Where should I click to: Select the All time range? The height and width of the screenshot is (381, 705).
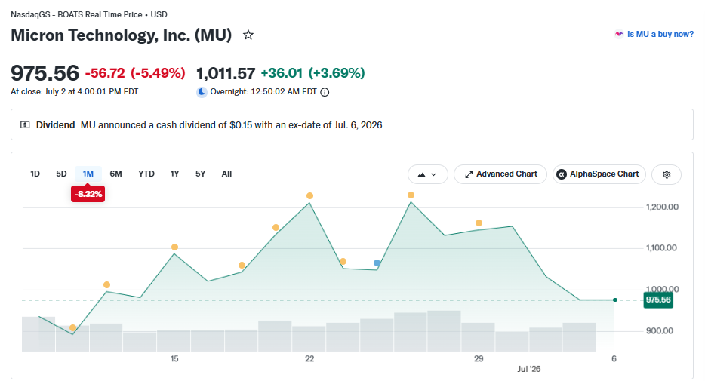226,174
